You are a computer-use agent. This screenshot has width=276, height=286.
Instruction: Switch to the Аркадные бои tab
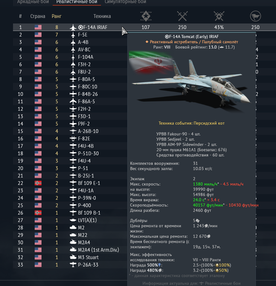[x=33, y=2]
